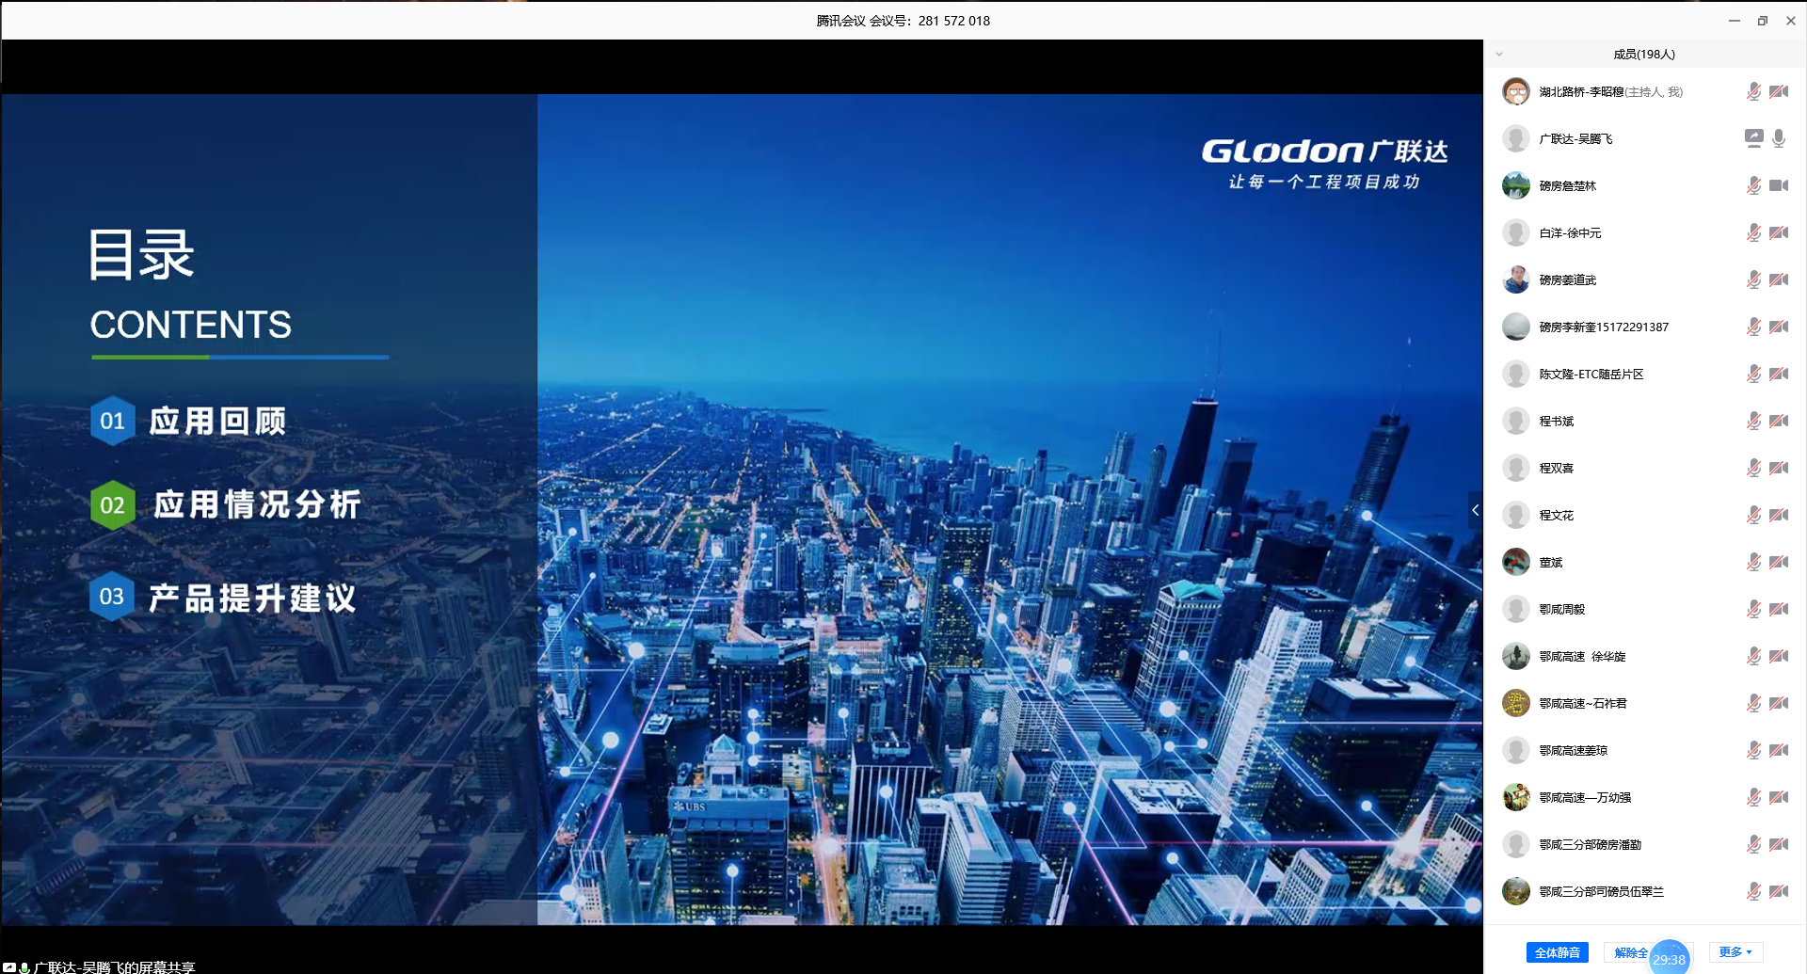Click the side arrow to hide members panel
Screen dimensions: 1807x974
click(x=1475, y=510)
